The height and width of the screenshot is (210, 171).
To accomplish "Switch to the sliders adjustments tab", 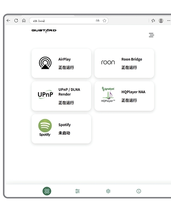I will [x=77, y=191].
